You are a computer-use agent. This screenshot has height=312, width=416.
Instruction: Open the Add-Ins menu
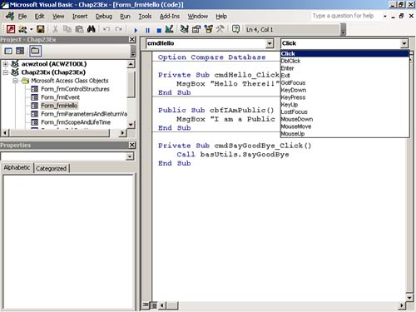(170, 17)
